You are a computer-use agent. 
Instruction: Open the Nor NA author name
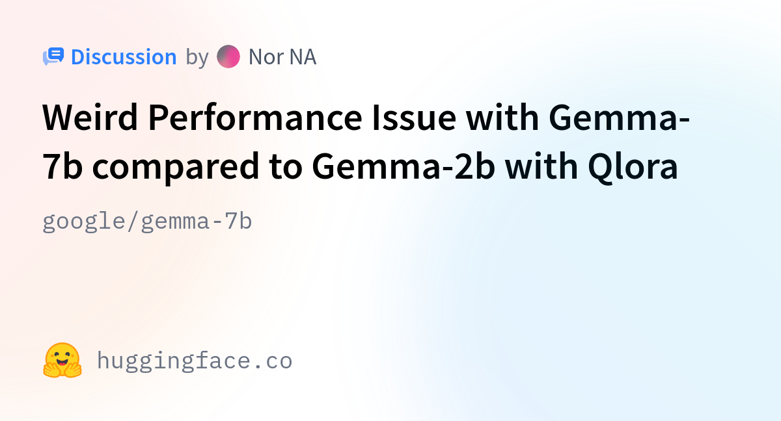coord(282,57)
